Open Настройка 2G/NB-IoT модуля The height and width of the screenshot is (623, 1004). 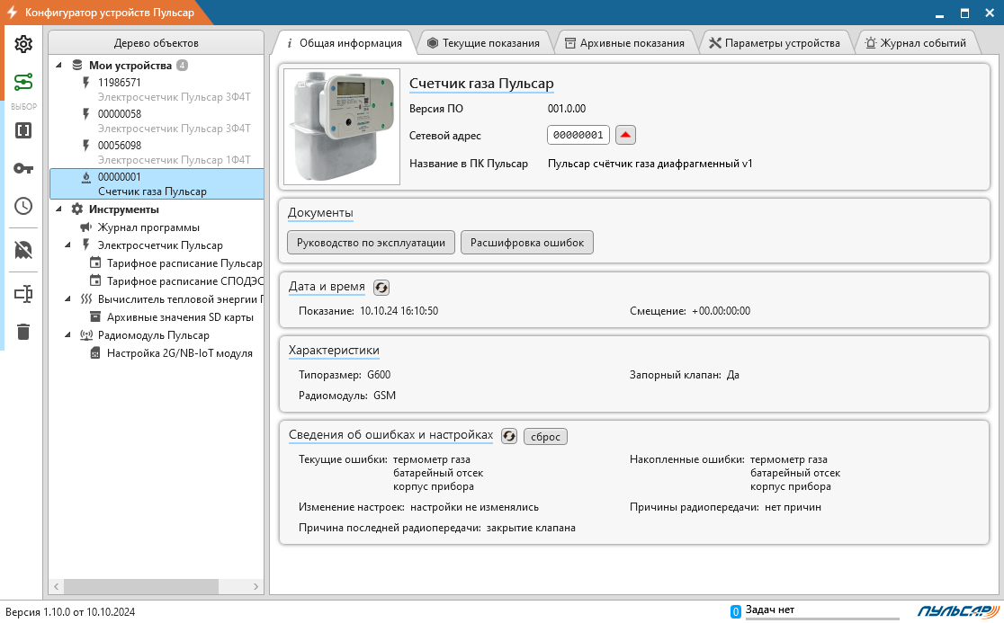click(x=179, y=353)
